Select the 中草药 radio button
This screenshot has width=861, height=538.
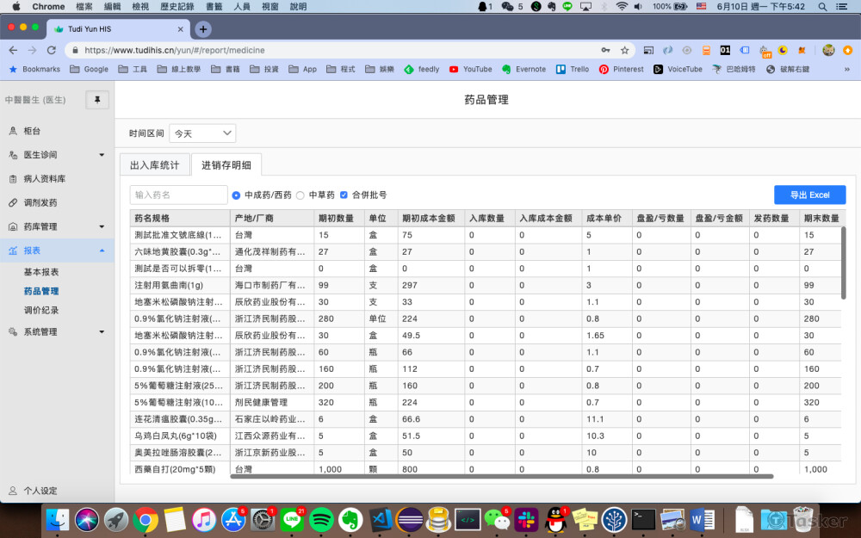click(x=300, y=195)
